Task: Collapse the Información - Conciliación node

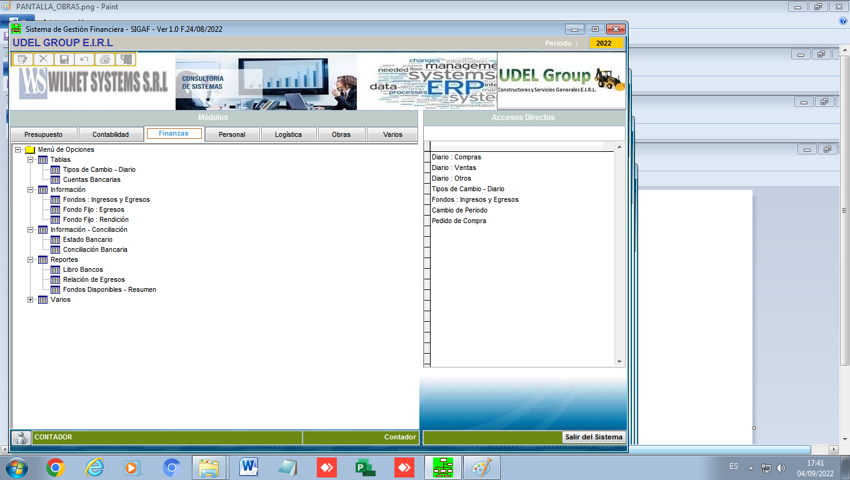Action: click(x=31, y=230)
